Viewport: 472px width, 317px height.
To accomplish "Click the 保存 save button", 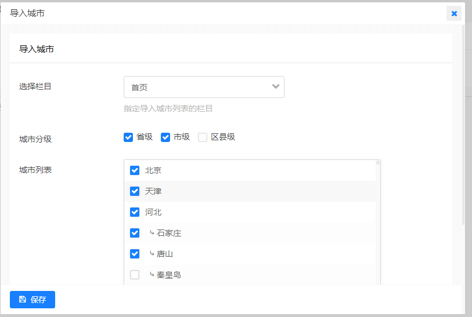I will (x=33, y=300).
